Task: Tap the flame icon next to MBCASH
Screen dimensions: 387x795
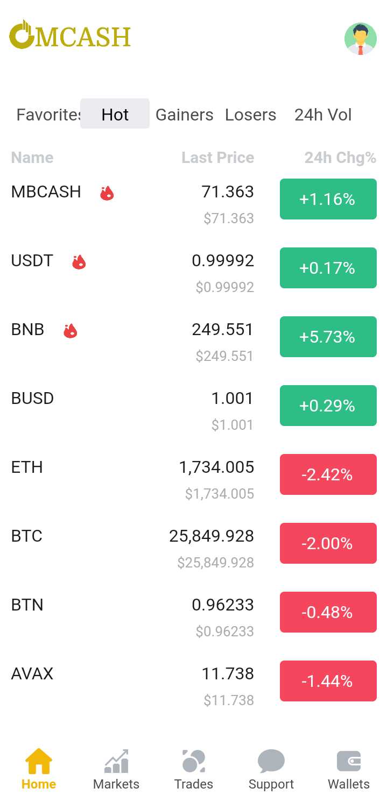Action: coord(107,193)
